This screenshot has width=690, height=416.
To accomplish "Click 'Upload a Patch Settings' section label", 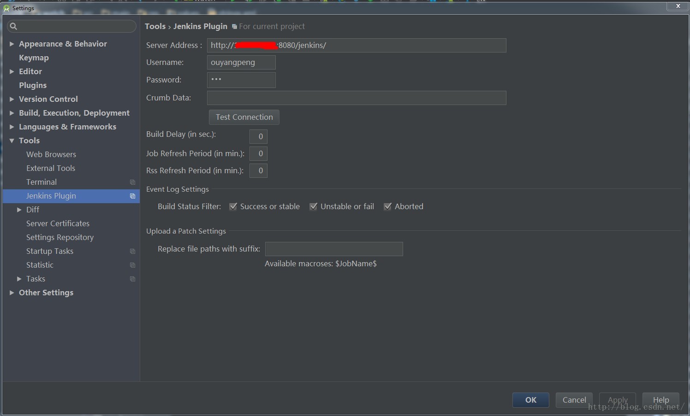I will 186,231.
